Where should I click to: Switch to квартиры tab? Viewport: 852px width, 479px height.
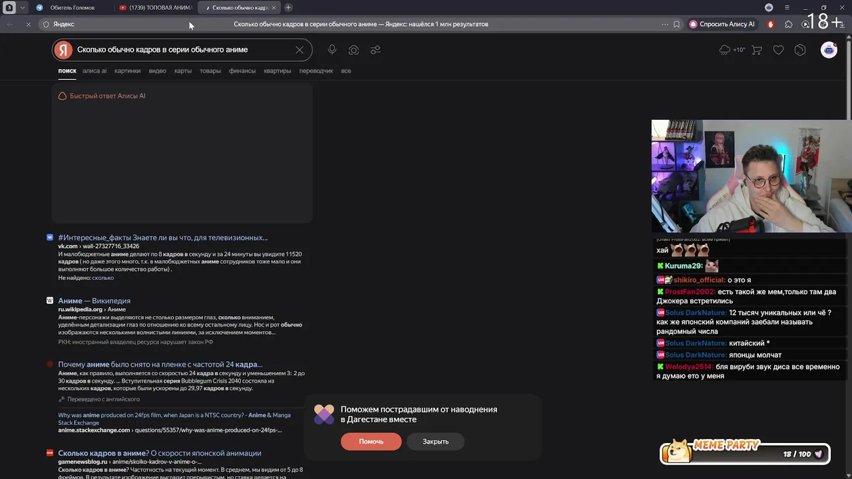(277, 71)
